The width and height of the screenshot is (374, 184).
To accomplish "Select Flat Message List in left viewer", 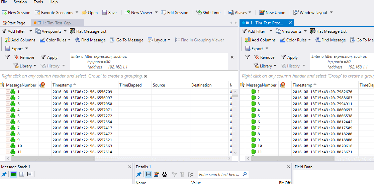I will tap(88, 31).
